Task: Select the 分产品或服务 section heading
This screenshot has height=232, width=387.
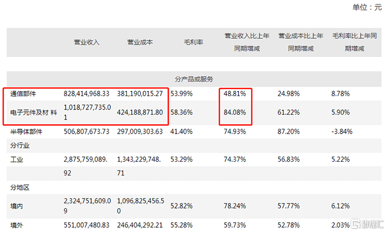Action: point(194,79)
